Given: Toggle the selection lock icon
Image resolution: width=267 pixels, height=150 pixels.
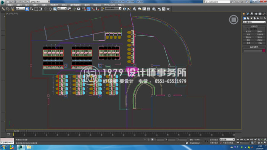Looking at the screenshot, I should click(149, 140).
